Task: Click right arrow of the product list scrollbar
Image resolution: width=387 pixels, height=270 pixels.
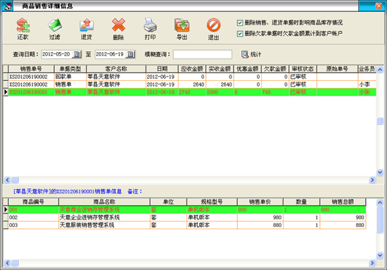Action: point(372,263)
